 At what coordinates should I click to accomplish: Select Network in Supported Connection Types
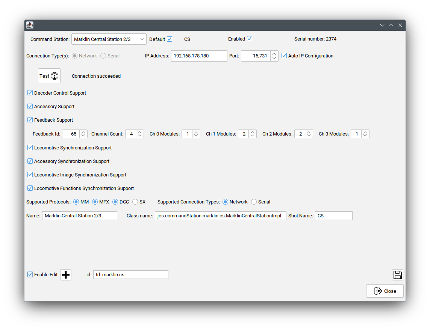pyautogui.click(x=226, y=202)
